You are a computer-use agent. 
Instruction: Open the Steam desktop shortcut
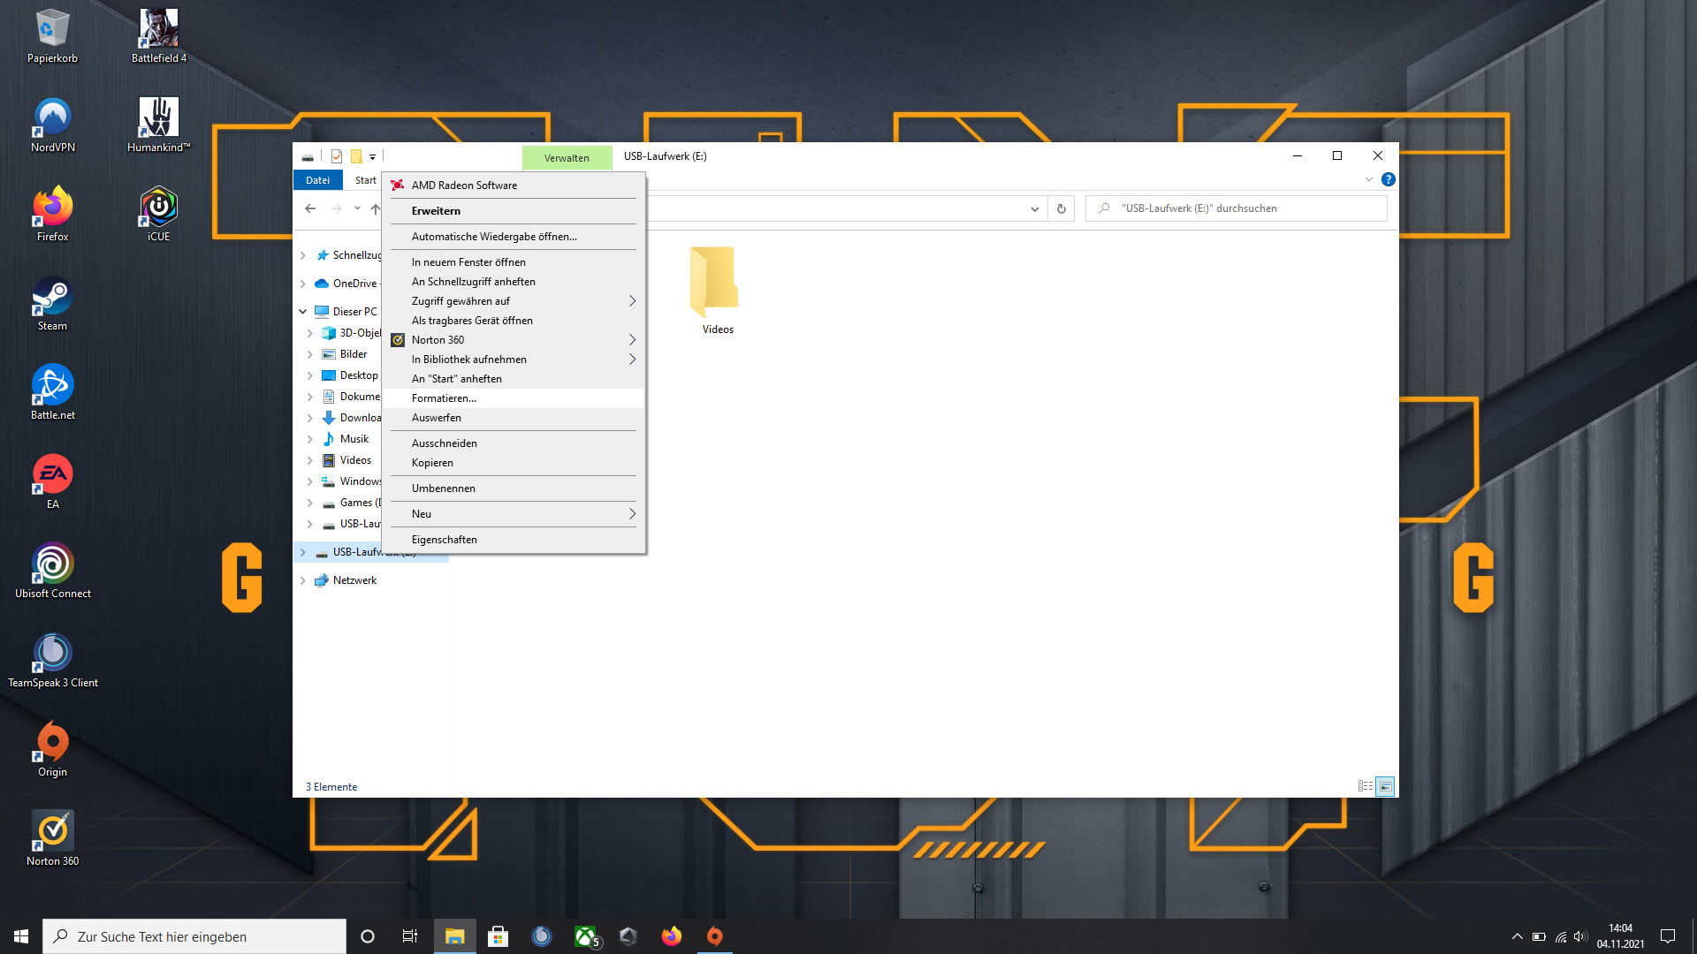coord(52,303)
